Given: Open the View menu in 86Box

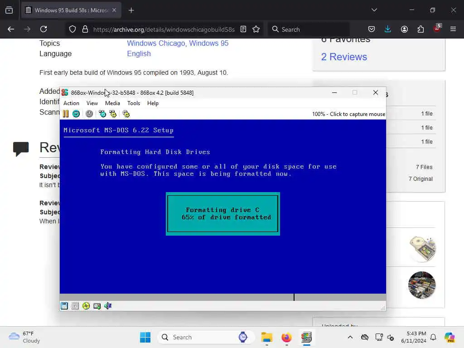Looking at the screenshot, I should [x=92, y=103].
